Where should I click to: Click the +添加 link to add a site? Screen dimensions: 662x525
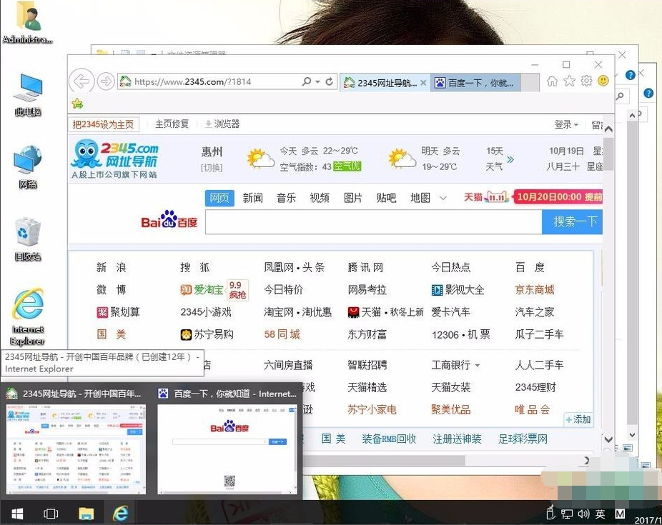pos(578,420)
